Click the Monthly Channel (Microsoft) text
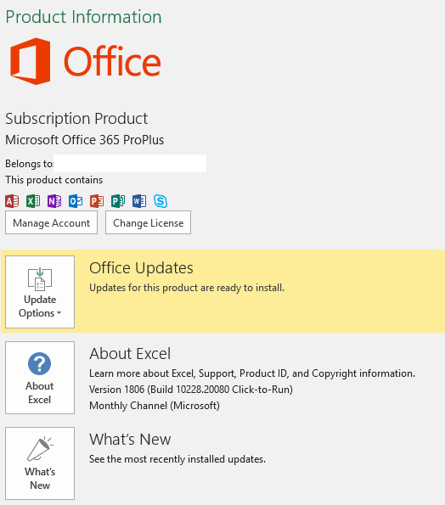The height and width of the screenshot is (505, 445). 155,406
